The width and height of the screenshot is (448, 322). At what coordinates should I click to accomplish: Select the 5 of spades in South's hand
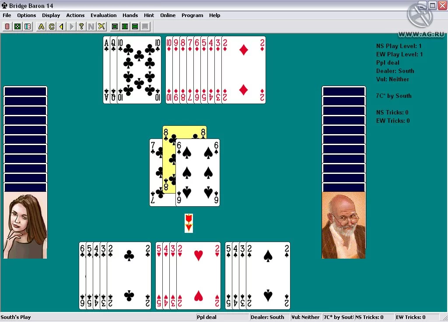point(228,276)
